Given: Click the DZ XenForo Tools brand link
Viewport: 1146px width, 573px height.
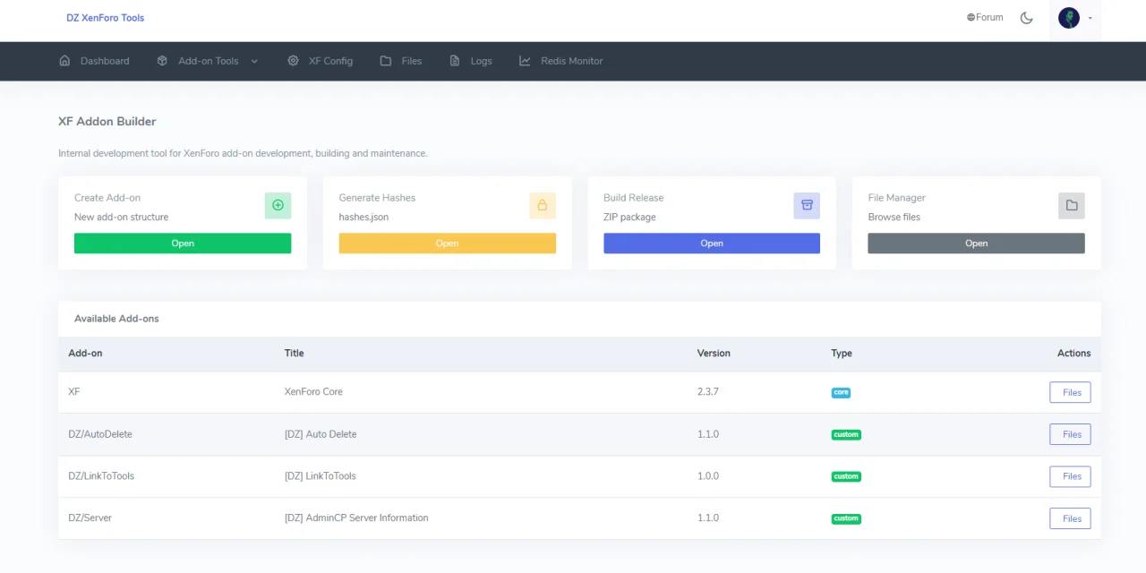Looking at the screenshot, I should coord(105,18).
